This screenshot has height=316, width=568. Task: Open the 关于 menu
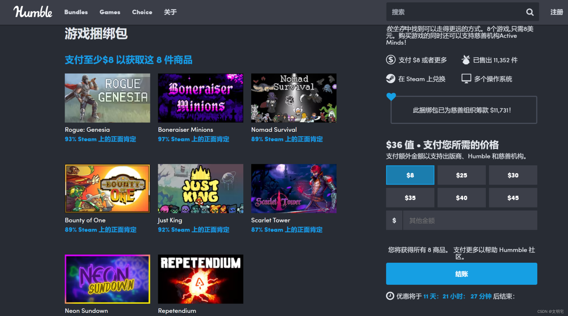(x=170, y=12)
